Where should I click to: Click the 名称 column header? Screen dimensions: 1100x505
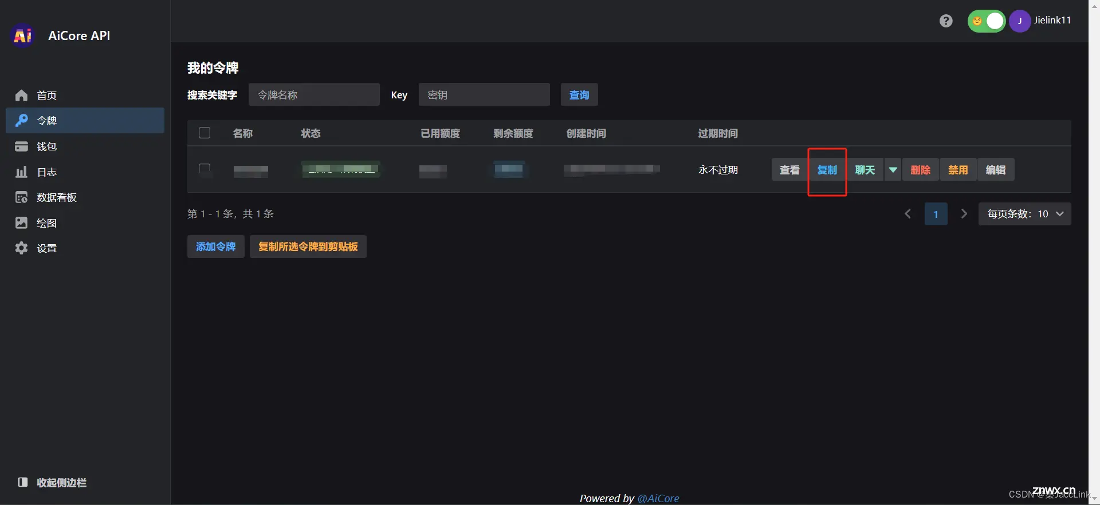[243, 133]
